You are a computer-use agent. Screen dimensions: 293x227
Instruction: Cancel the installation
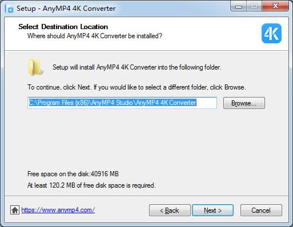(x=261, y=210)
